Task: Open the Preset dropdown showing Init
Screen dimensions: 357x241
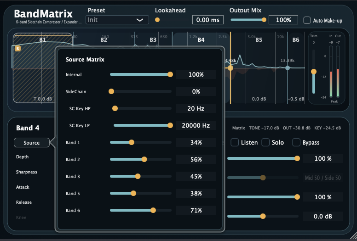Action: point(117,20)
